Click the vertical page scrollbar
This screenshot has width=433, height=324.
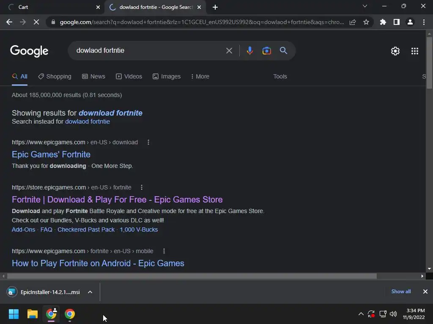(429, 63)
